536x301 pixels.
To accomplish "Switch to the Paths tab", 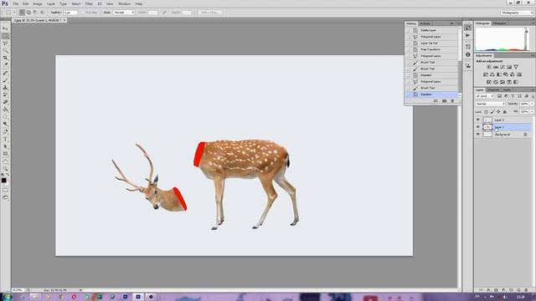I will coord(507,89).
